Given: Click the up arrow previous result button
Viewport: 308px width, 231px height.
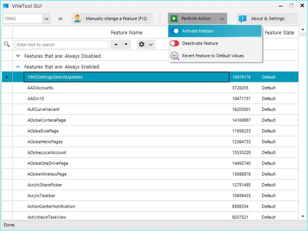Looking at the screenshot, I should (x=116, y=45).
